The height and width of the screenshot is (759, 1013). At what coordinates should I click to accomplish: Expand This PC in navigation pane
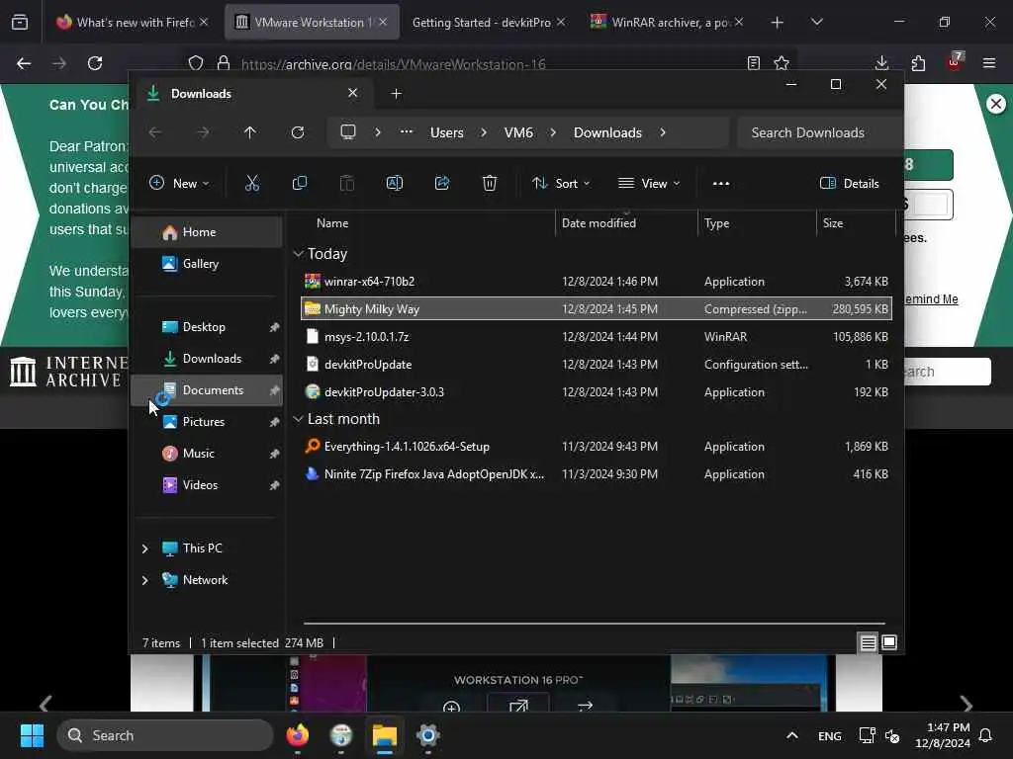(x=144, y=548)
